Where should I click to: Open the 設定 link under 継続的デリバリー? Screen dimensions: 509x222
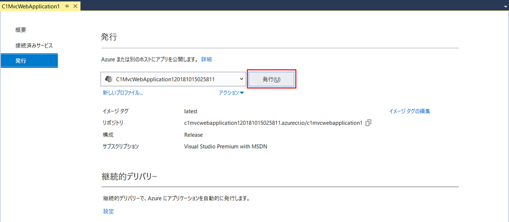click(109, 211)
